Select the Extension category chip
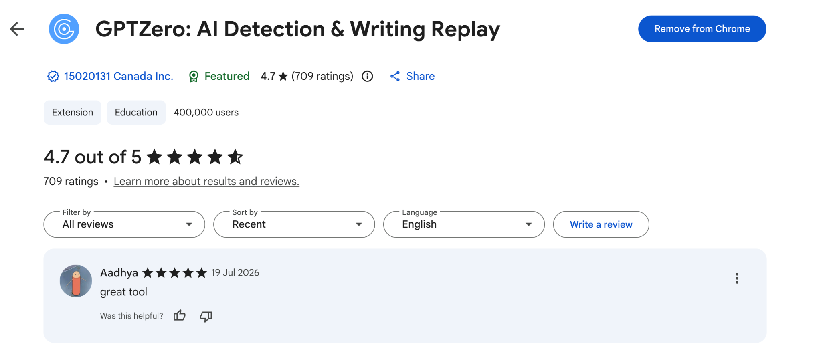The height and width of the screenshot is (343, 821). point(73,113)
